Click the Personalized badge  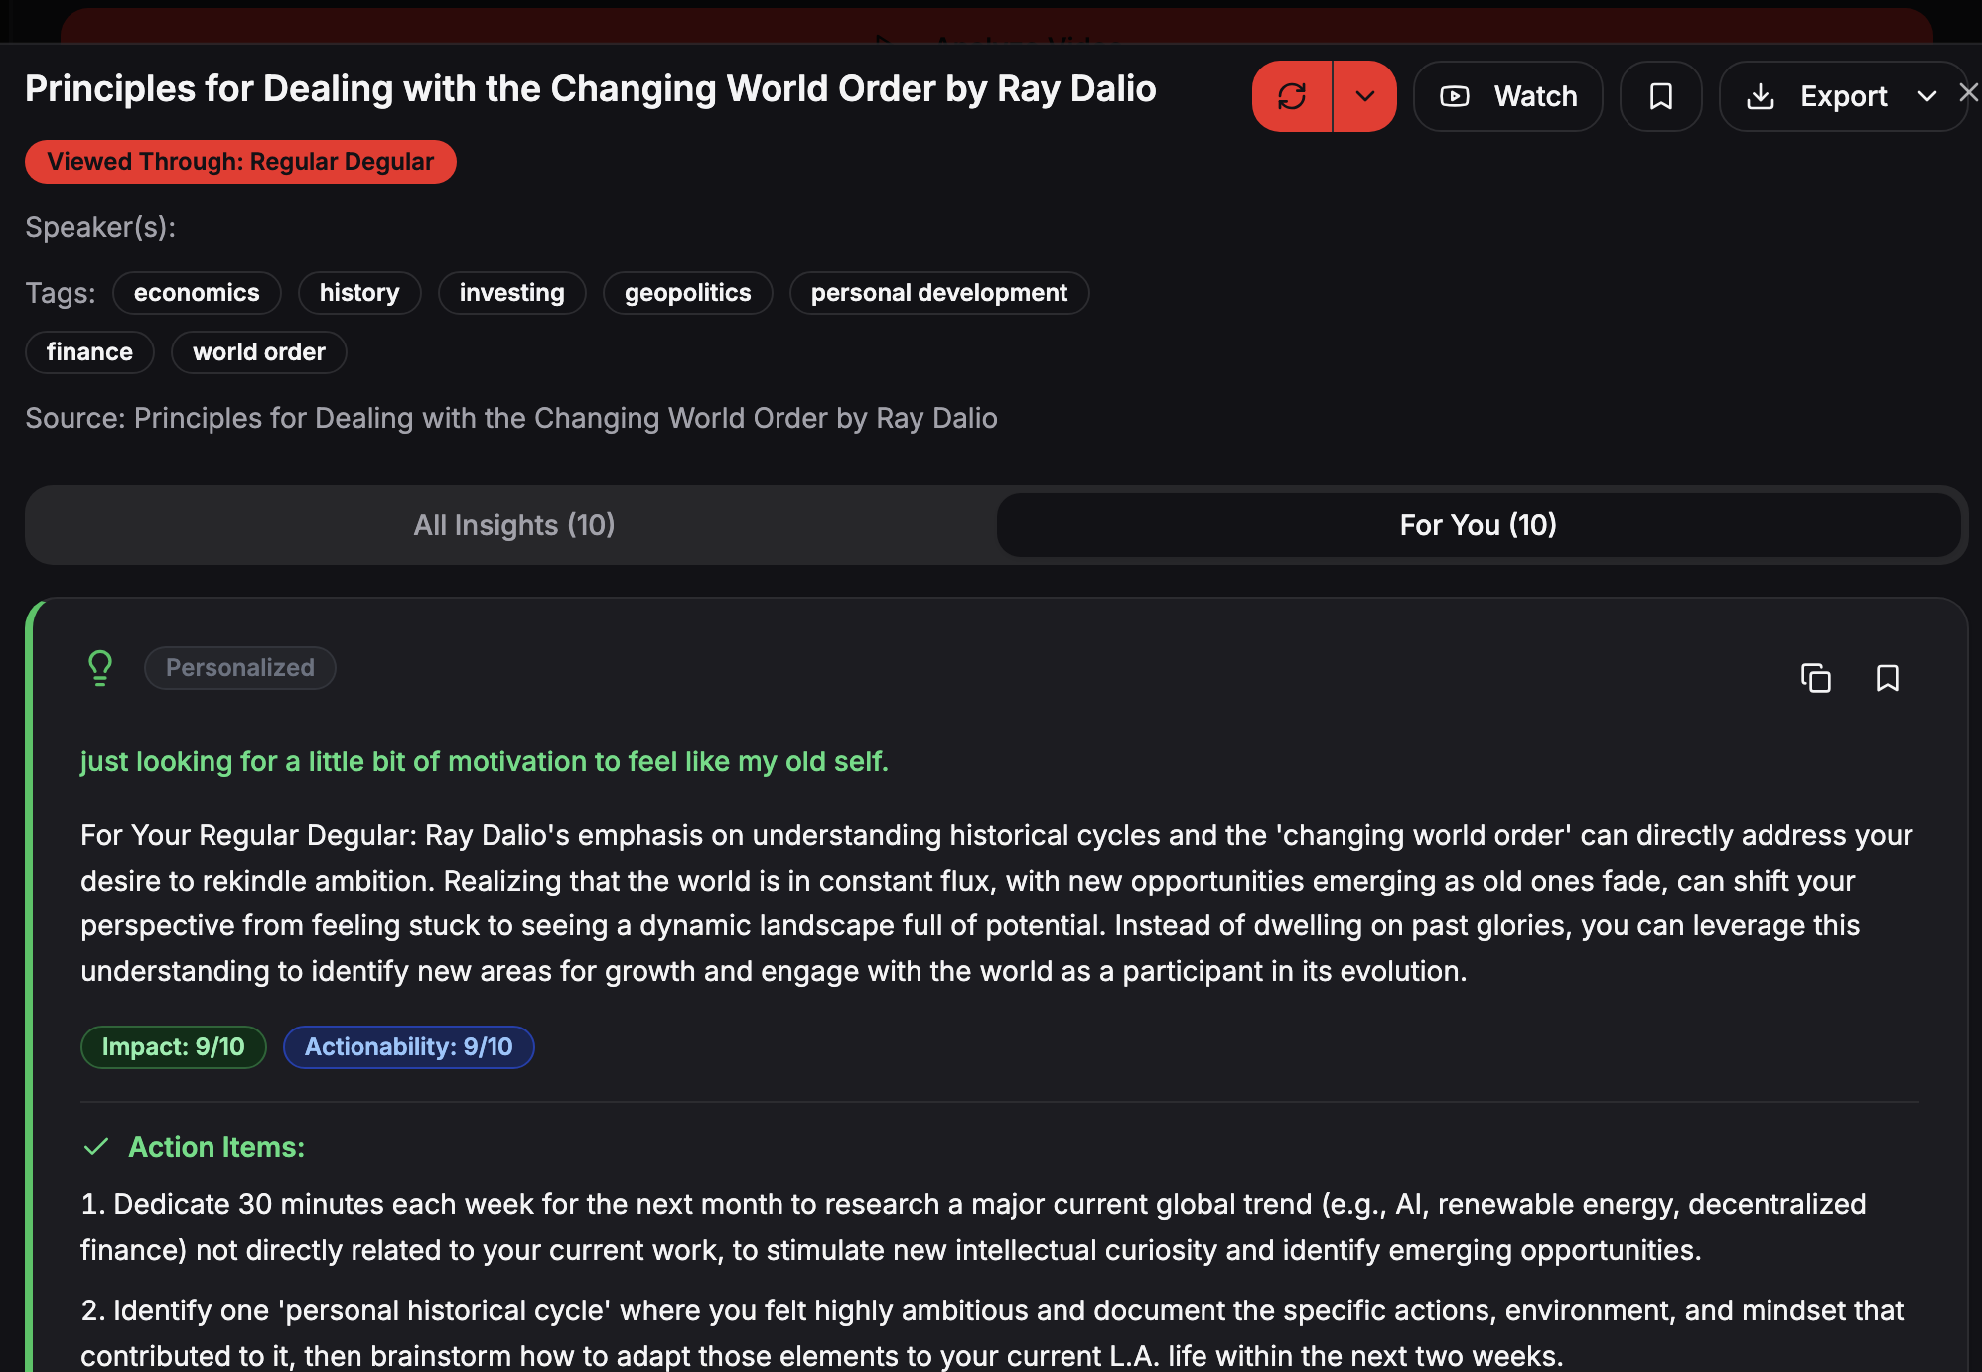pyautogui.click(x=239, y=668)
